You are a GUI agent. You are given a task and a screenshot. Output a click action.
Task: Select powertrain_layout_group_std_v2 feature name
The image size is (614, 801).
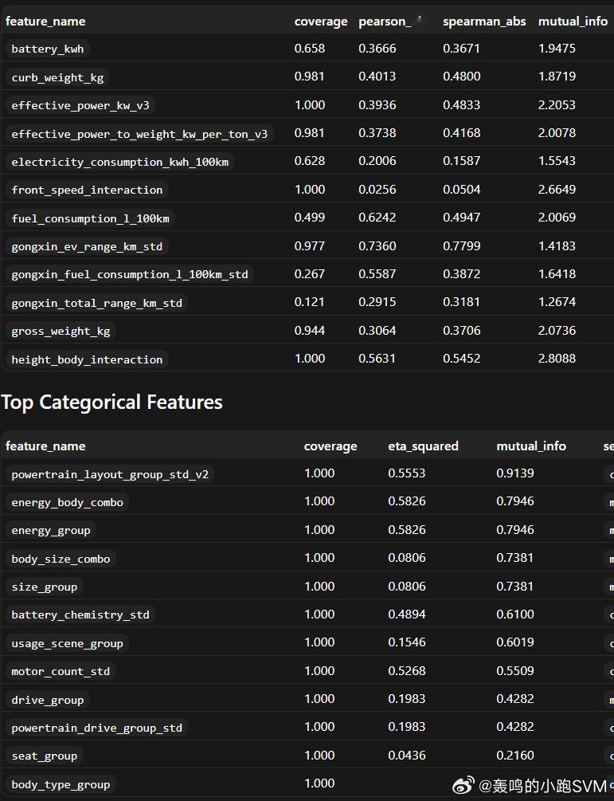[110, 474]
